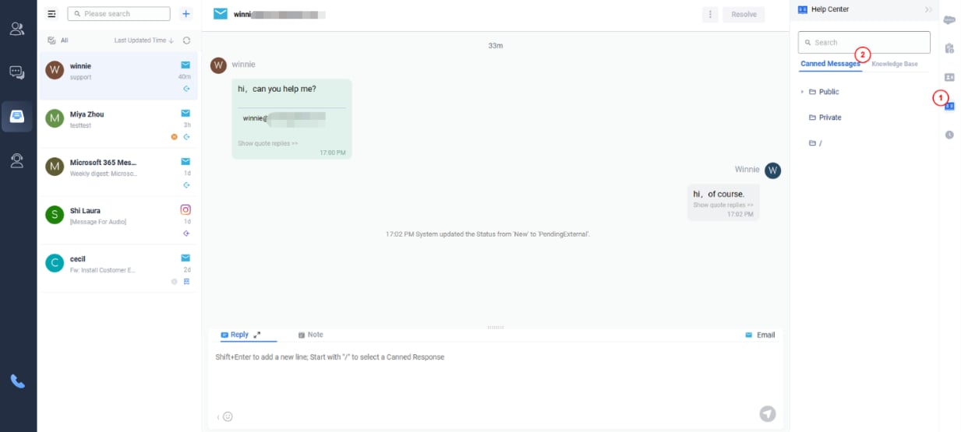Click the plus icon to create new message
Image resolution: width=961 pixels, height=432 pixels.
point(185,14)
